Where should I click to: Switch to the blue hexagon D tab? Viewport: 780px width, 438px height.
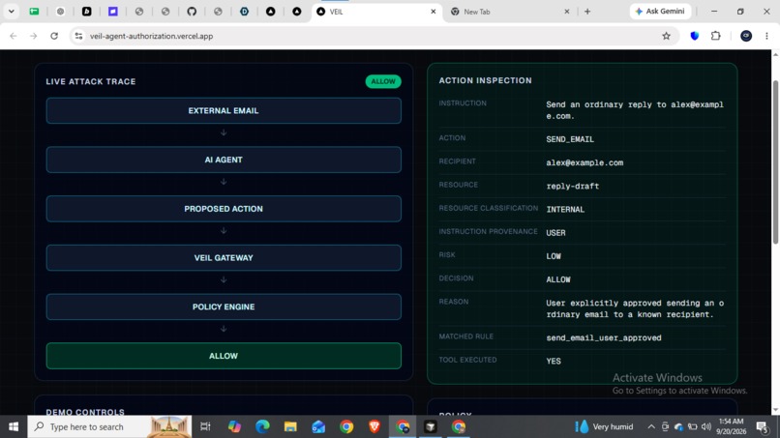point(244,12)
